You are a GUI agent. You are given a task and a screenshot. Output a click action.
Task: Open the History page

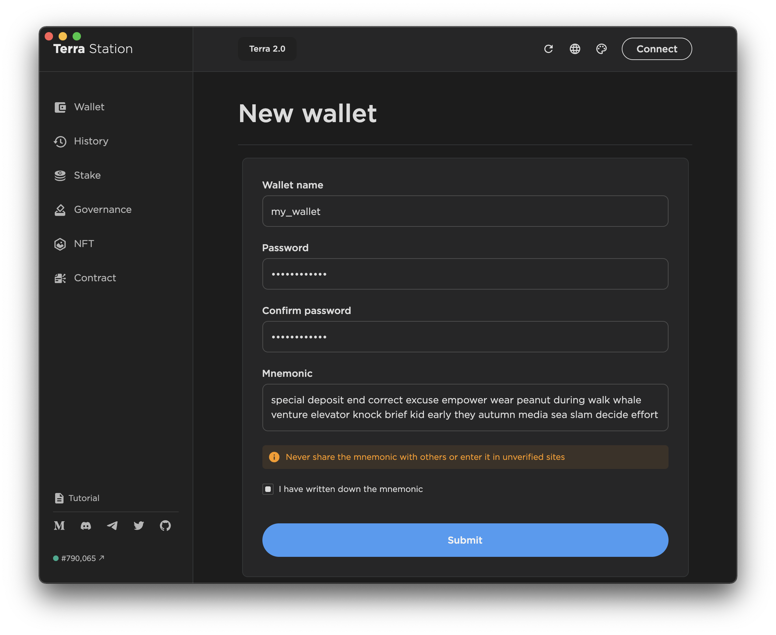(91, 141)
